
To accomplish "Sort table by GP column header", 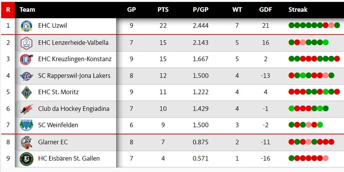I will pyautogui.click(x=131, y=10).
